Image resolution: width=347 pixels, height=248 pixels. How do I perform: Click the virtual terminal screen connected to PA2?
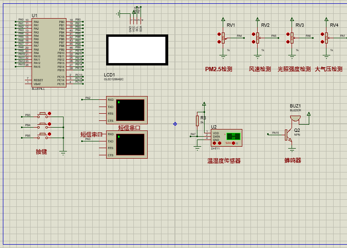point(130,110)
